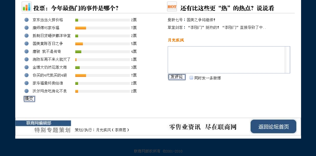Click the bar chart poll icon

26,7
